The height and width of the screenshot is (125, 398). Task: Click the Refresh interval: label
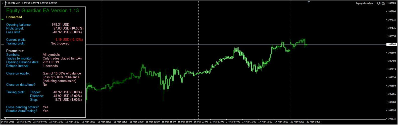[18, 66]
